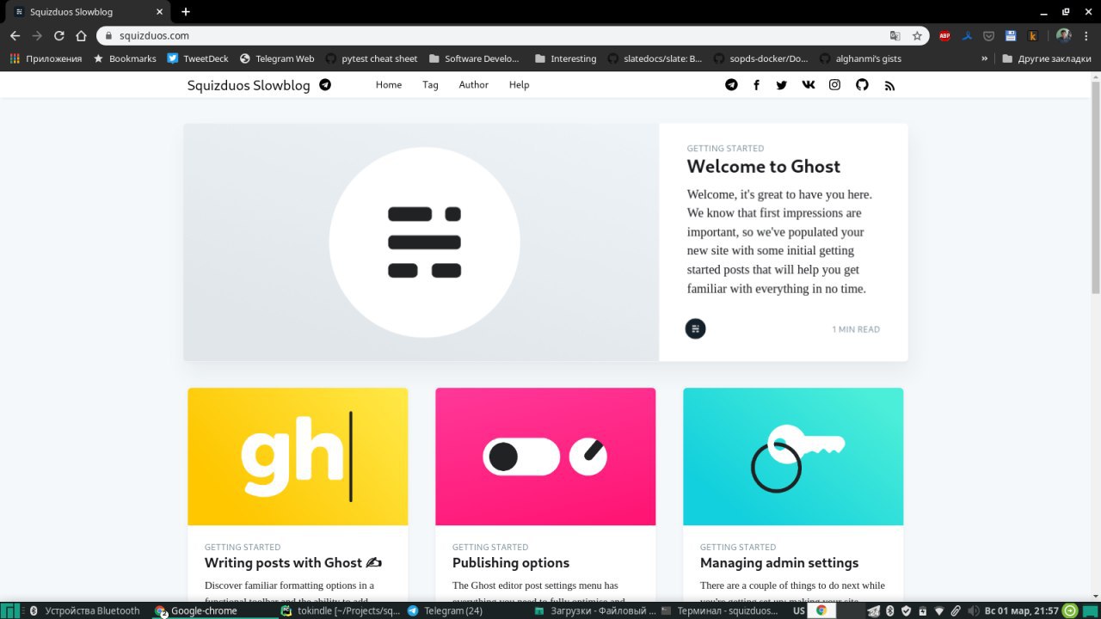Open 'slatedocs/slate' bookmark
Viewport: 1101px width, 619px height.
click(655, 58)
